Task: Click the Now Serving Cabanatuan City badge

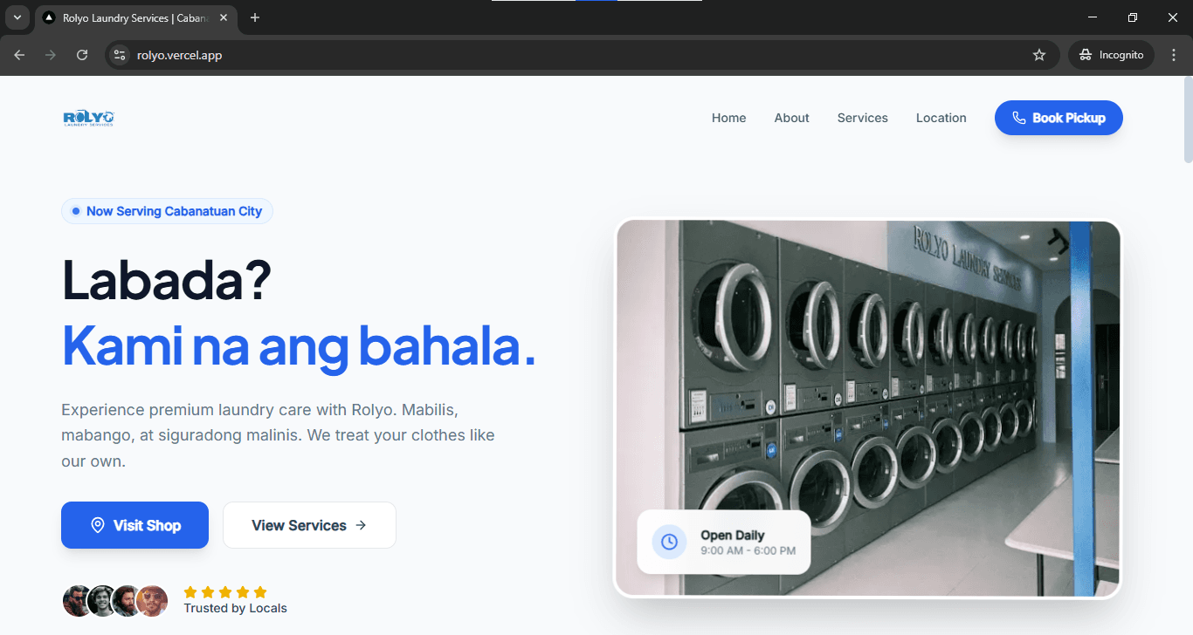Action: [166, 211]
